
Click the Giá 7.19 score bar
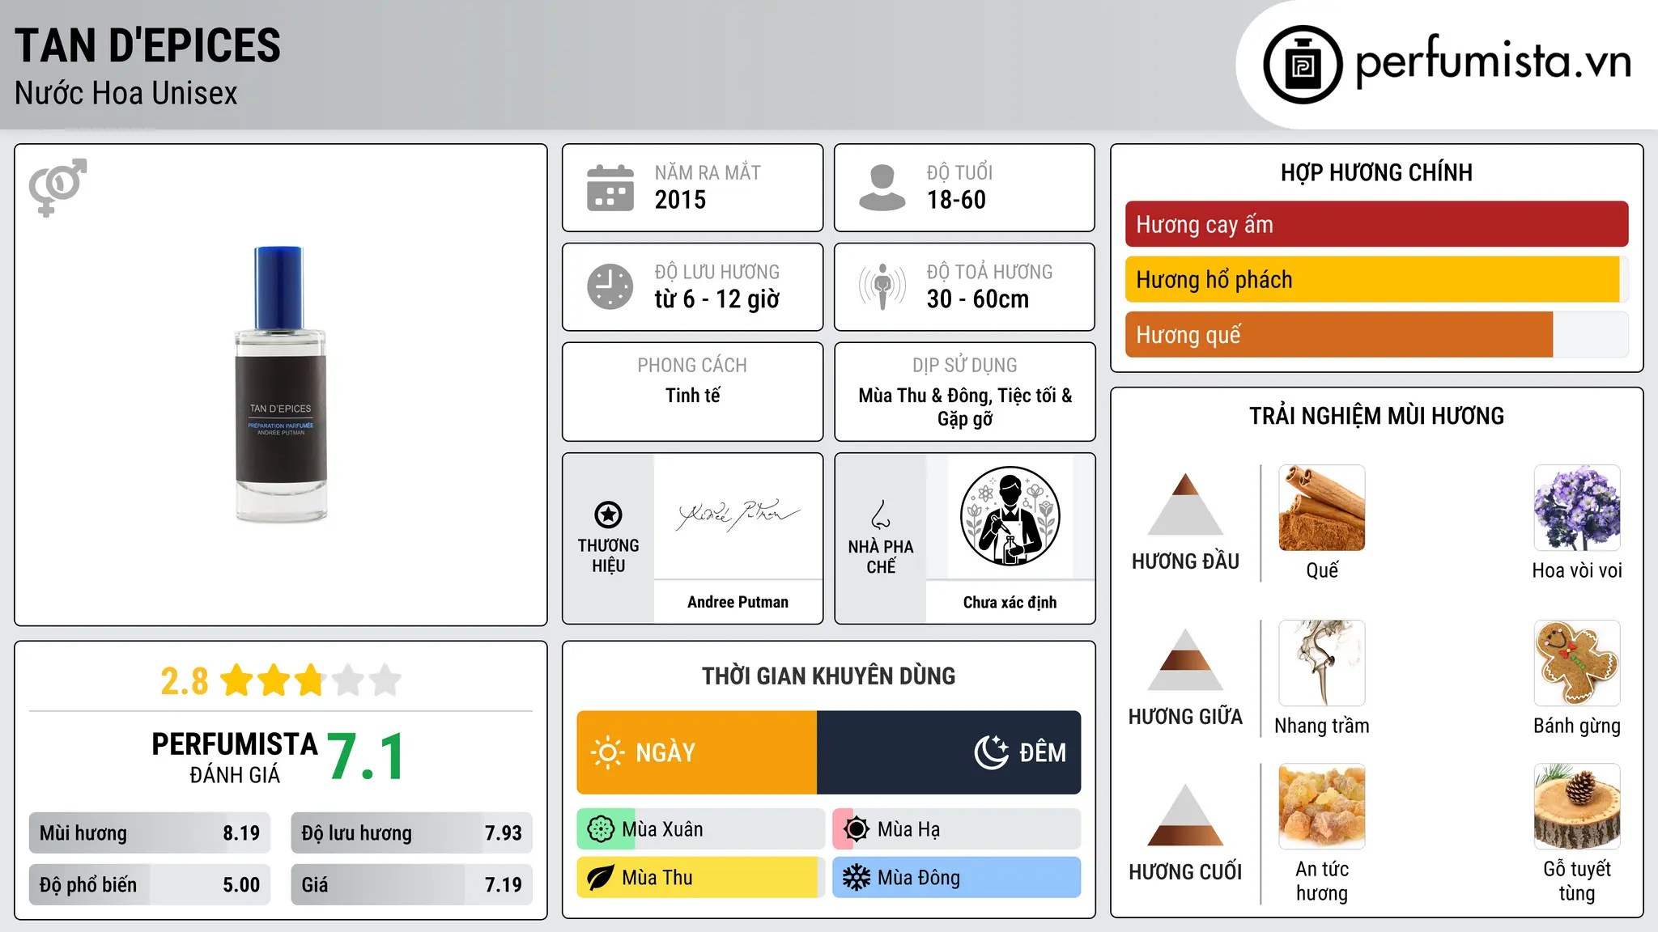(411, 885)
